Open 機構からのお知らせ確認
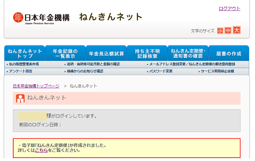The height and width of the screenshot is (161, 255). pos(85,71)
